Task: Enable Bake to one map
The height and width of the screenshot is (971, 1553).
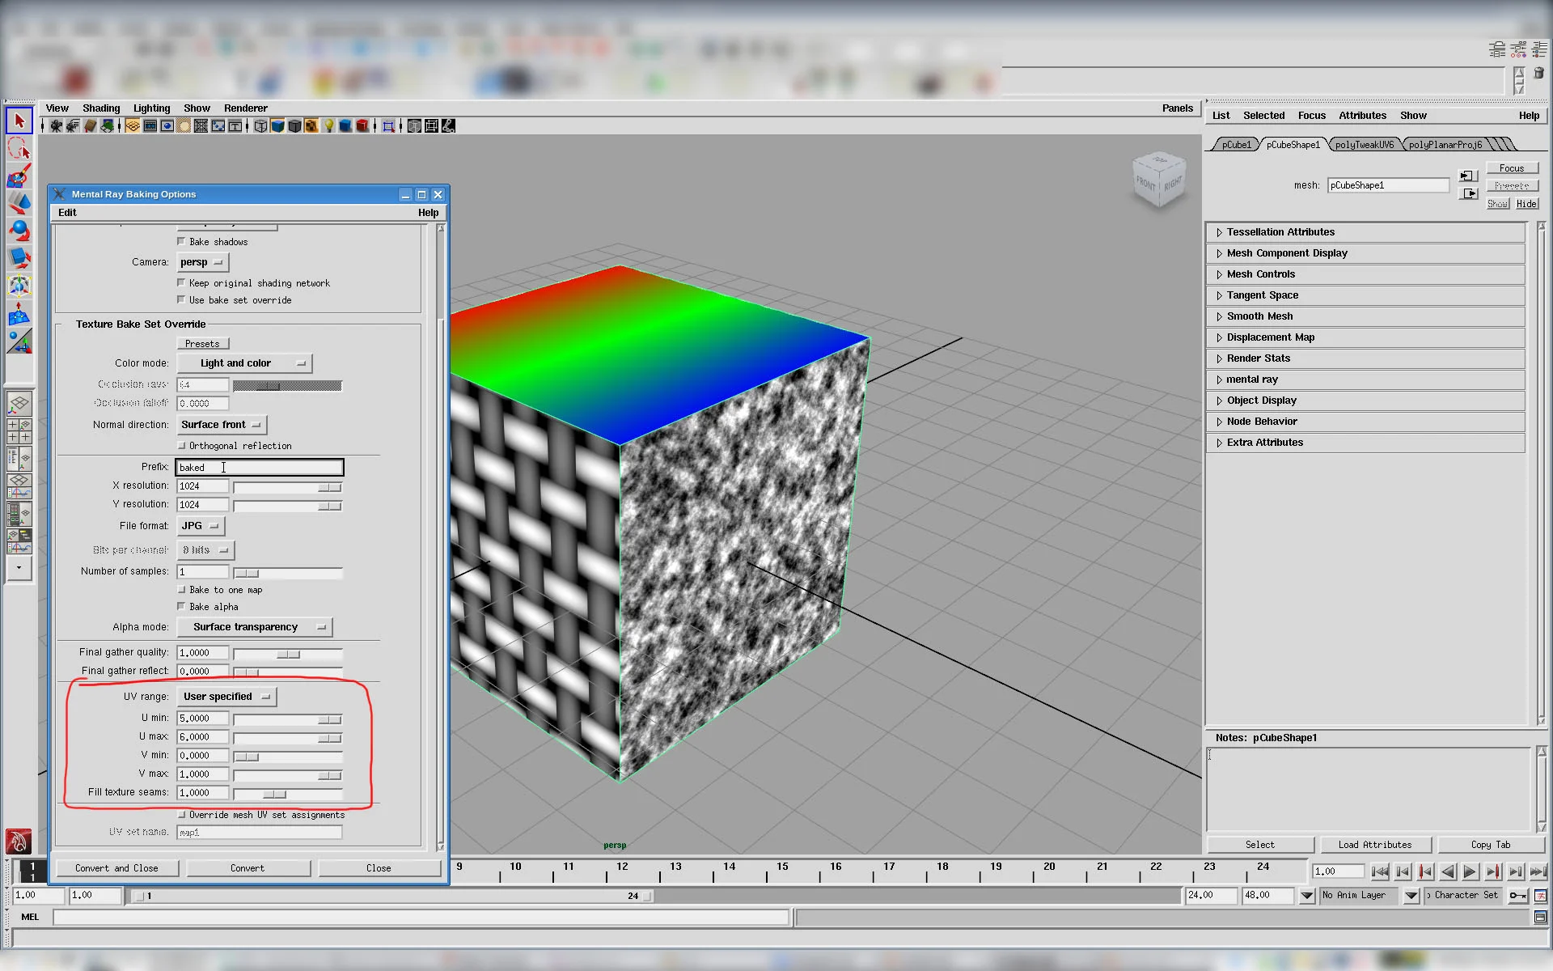Action: pos(181,589)
